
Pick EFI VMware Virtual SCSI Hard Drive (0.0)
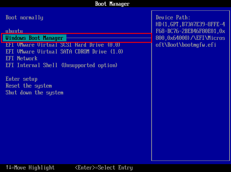pos(63,45)
